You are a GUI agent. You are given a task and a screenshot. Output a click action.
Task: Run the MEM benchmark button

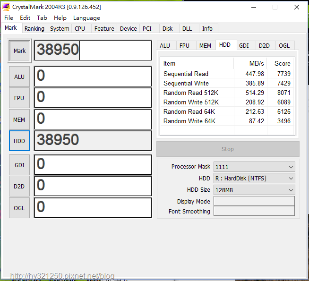pyautogui.click(x=19, y=119)
